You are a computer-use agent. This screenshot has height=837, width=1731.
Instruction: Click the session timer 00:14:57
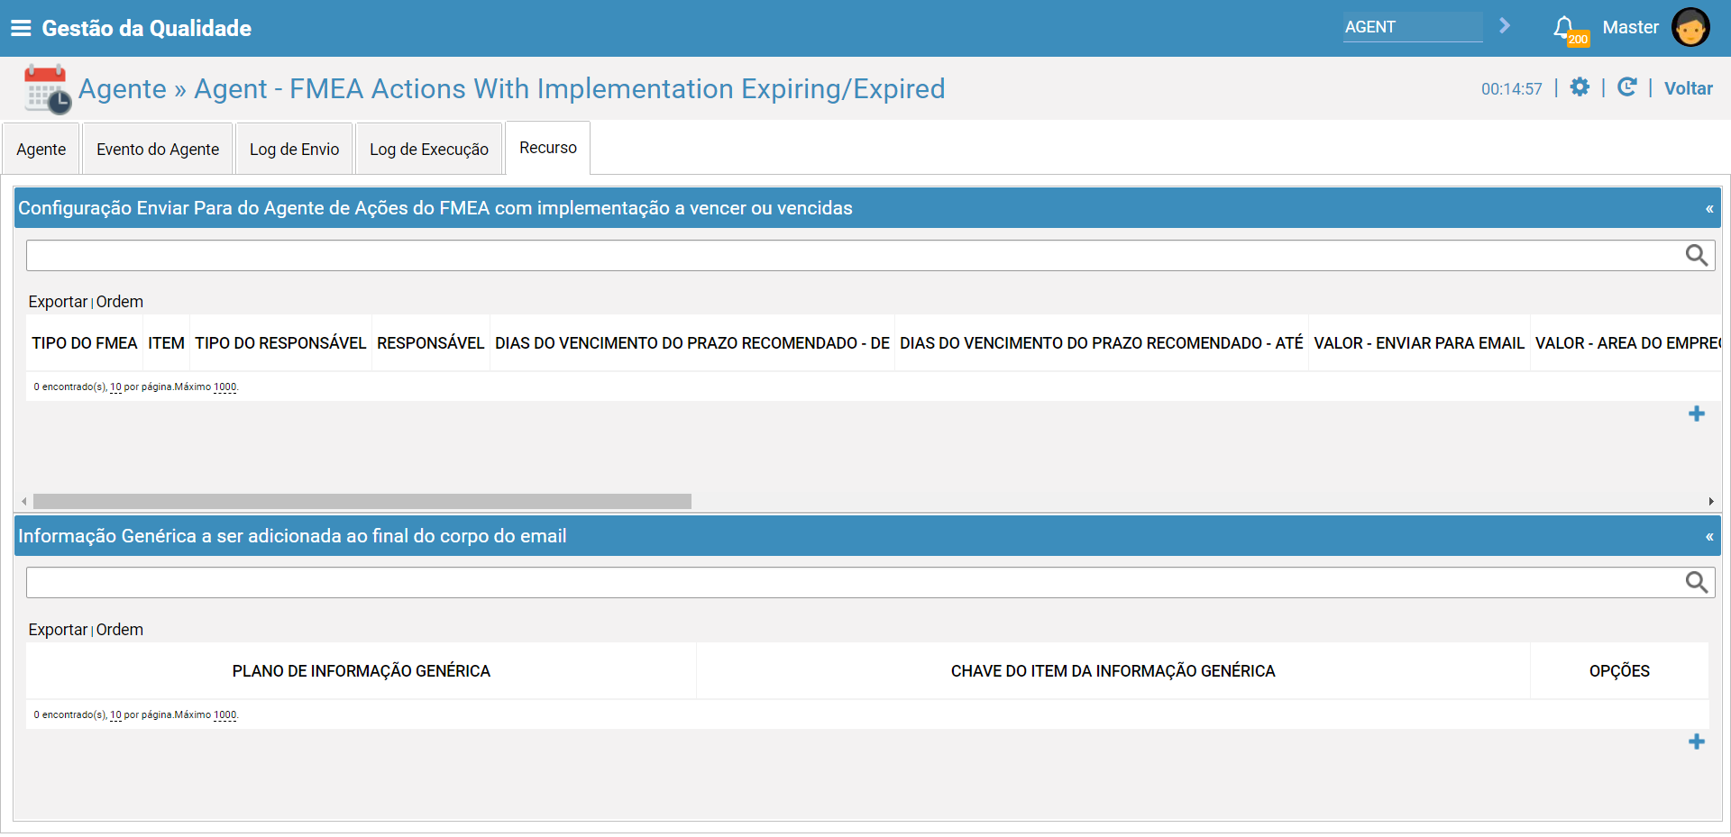pyautogui.click(x=1512, y=89)
